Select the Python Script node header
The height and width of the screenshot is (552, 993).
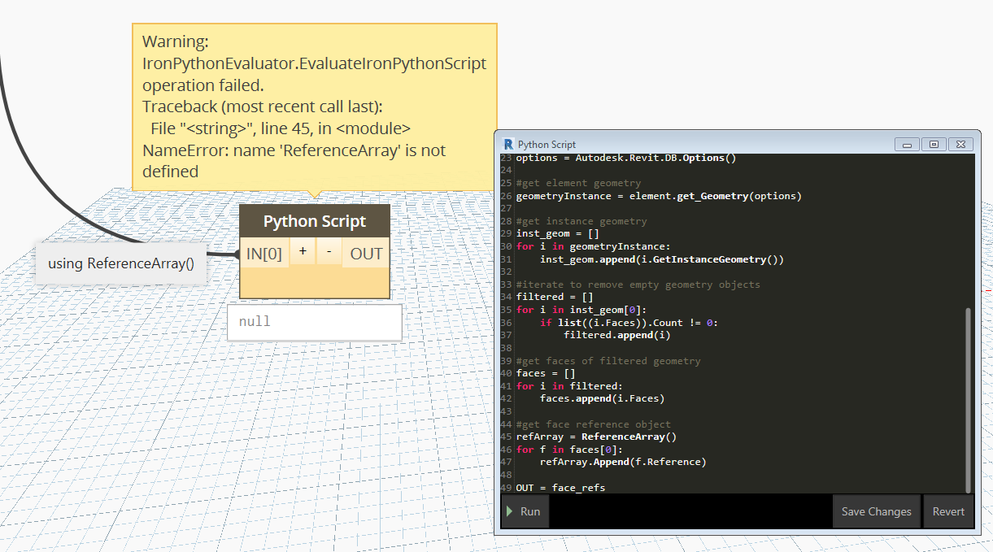[315, 221]
